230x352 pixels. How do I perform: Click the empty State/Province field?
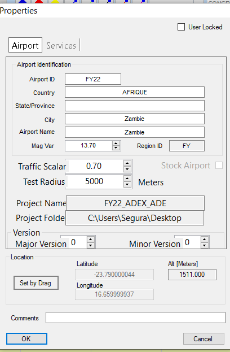[135, 106]
